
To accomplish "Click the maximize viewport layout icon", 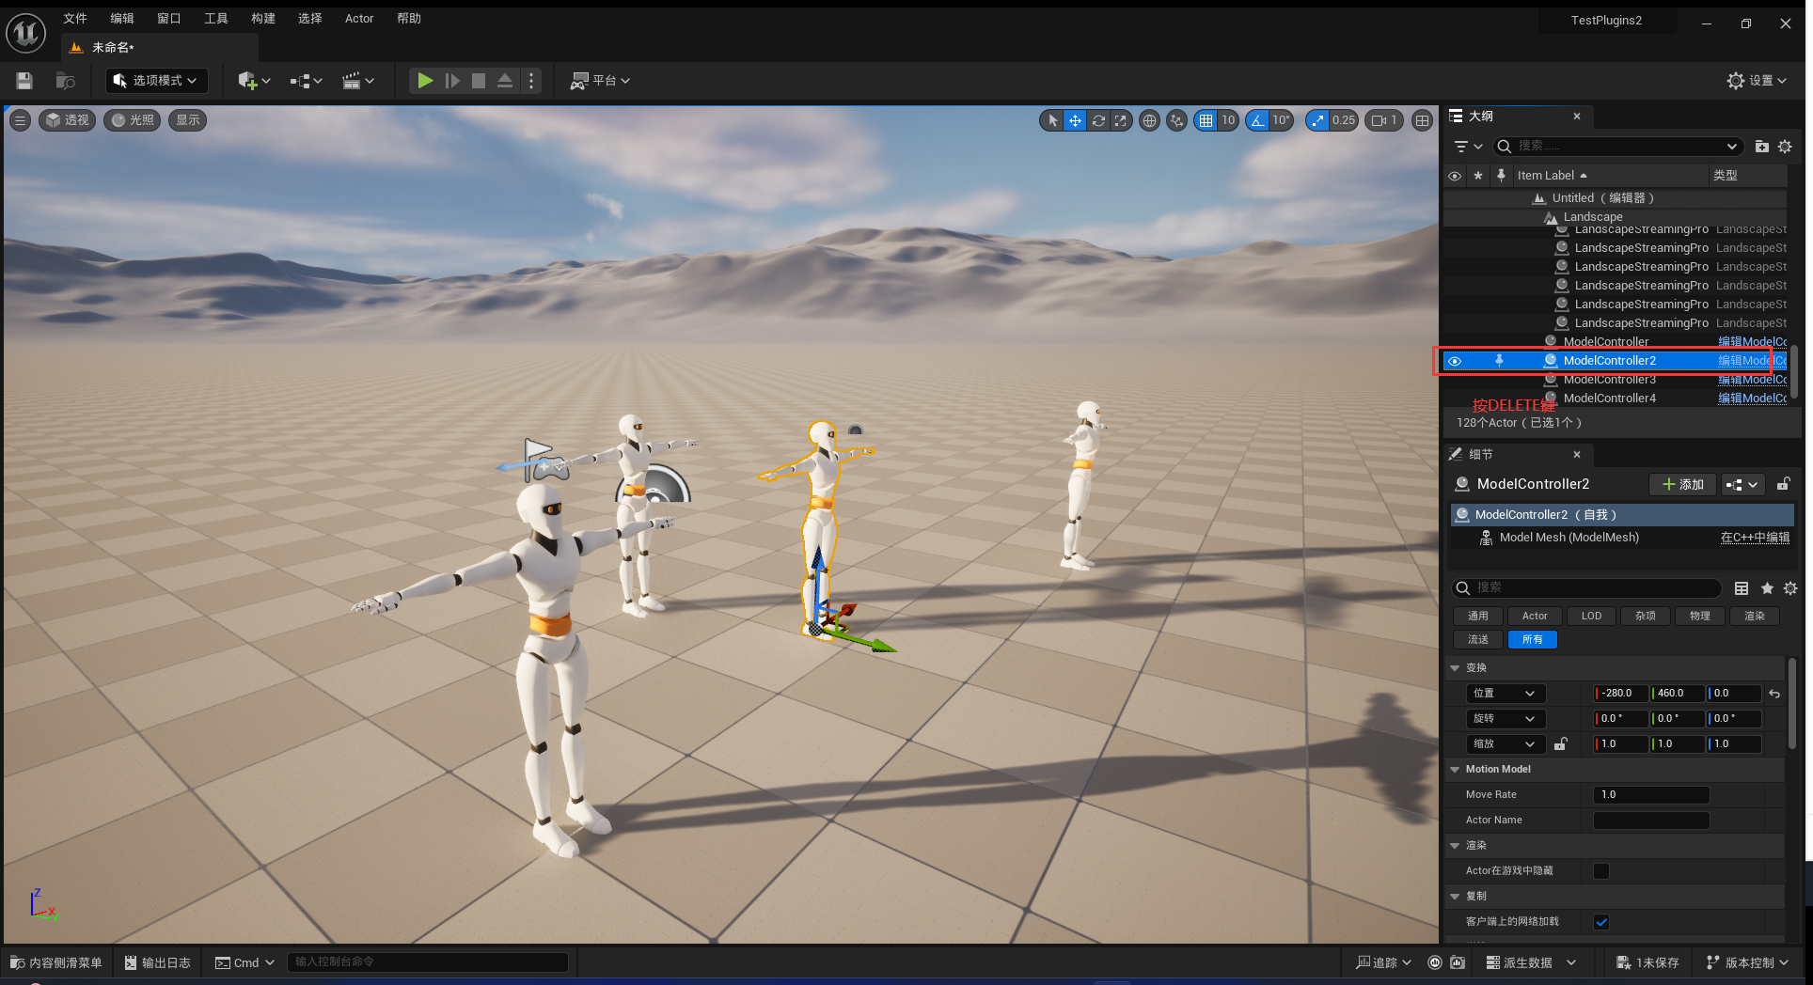I will (x=1423, y=120).
